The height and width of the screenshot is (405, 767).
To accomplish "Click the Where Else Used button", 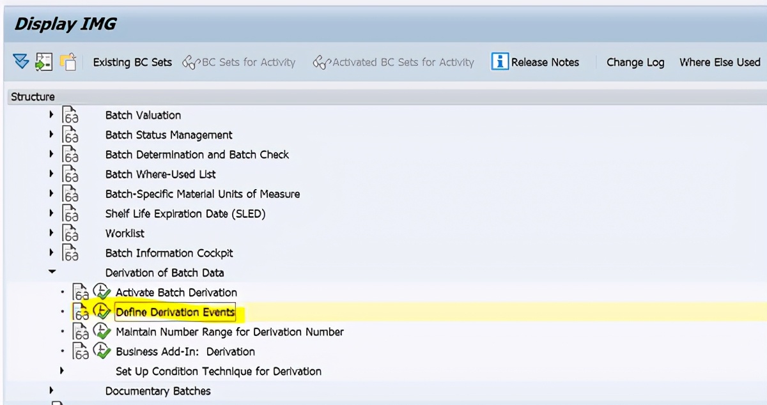I will point(719,62).
